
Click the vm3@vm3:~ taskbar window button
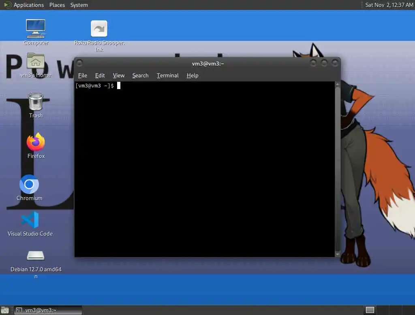tap(48, 310)
